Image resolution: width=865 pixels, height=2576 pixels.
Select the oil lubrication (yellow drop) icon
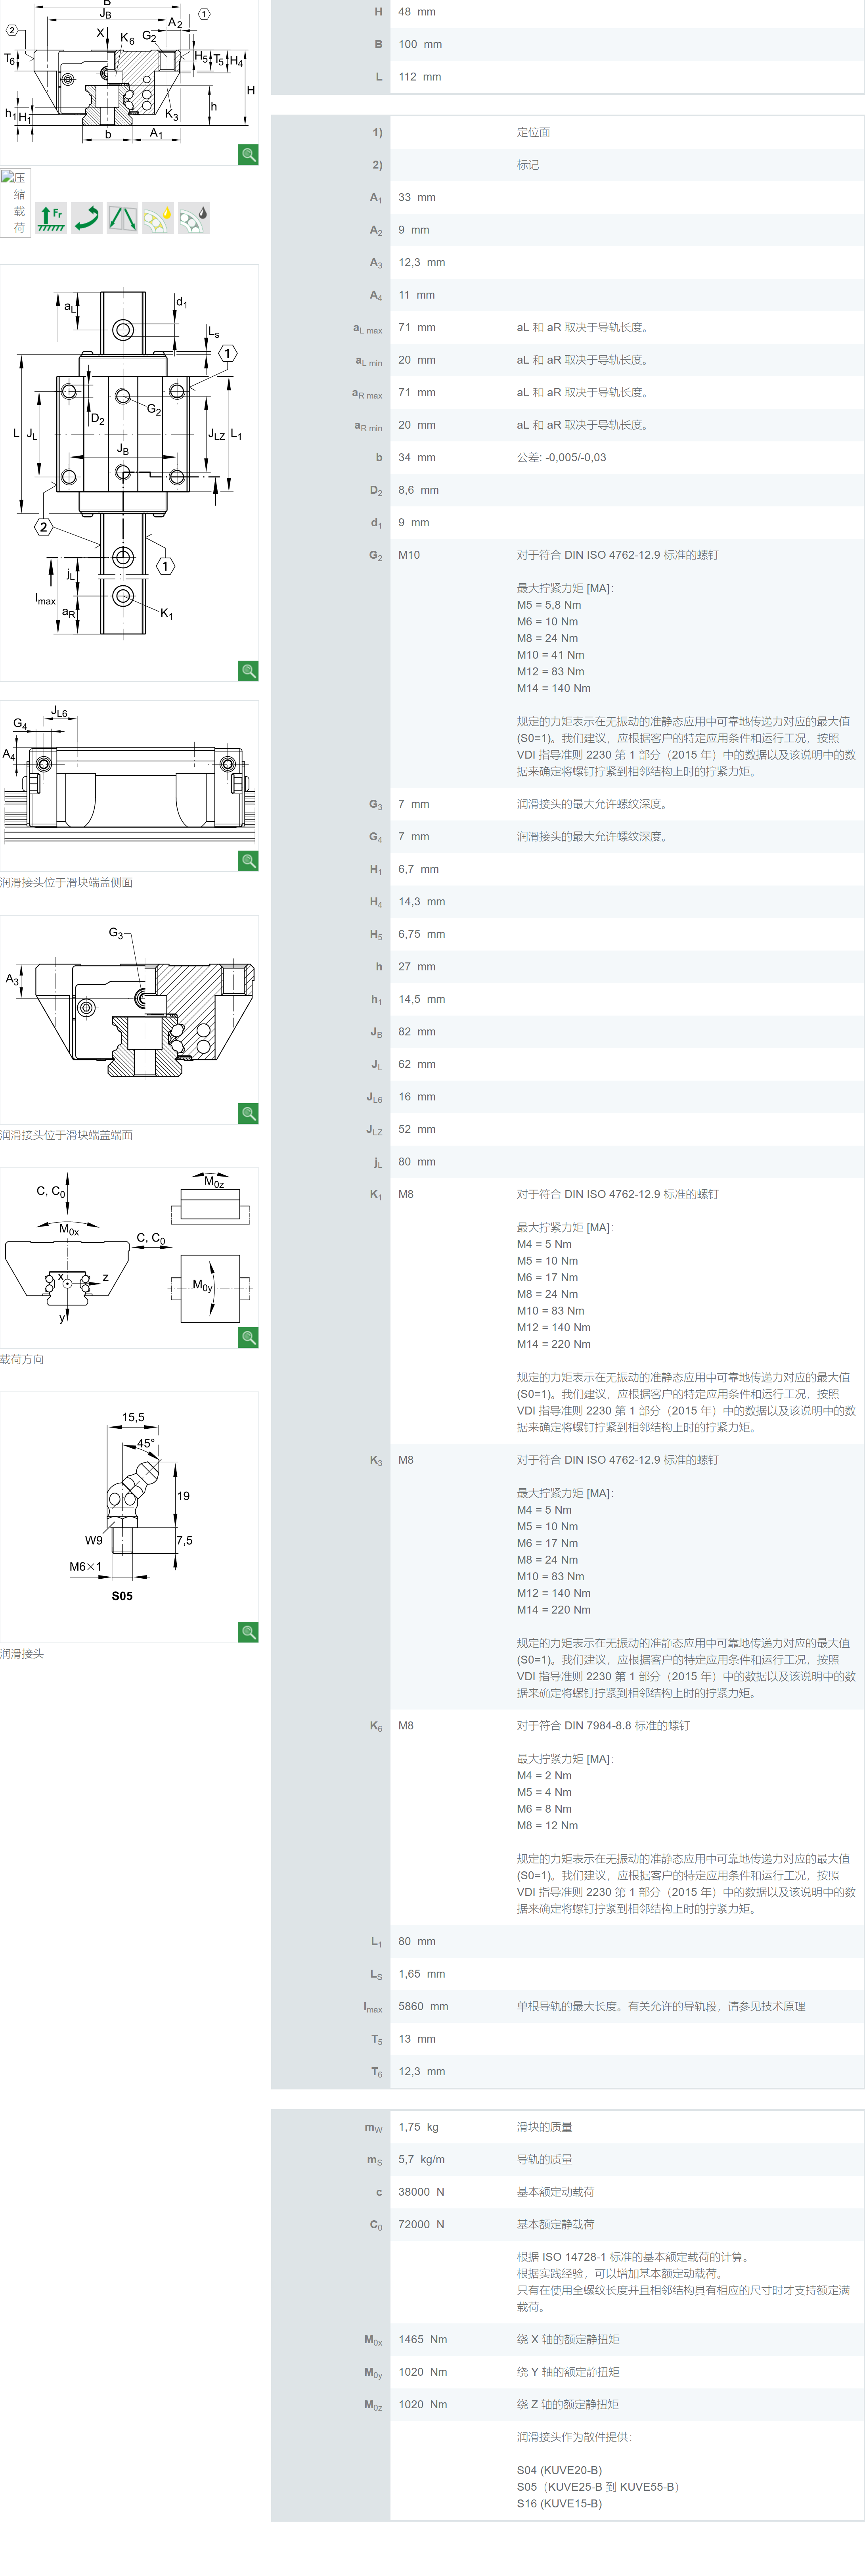[158, 218]
